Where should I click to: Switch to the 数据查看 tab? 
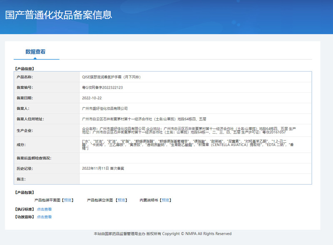coord(35,51)
